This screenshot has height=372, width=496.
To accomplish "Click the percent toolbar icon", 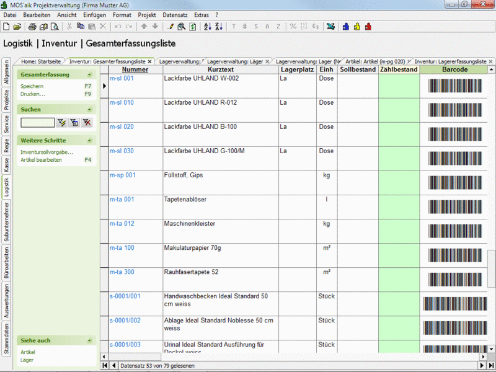I will pos(293,27).
